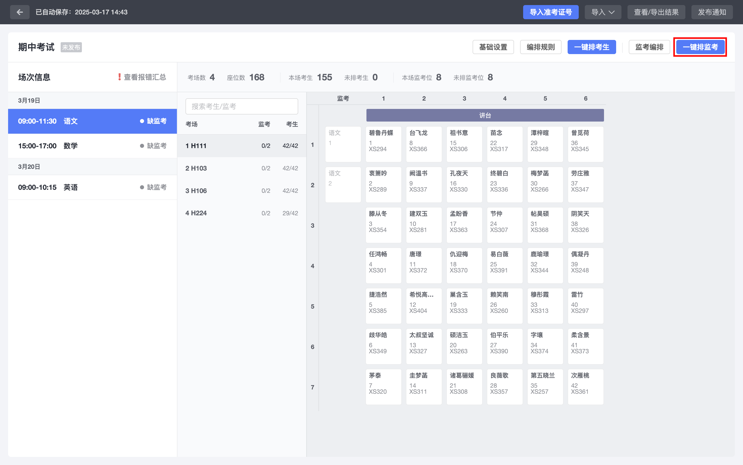Open 编排规则 settings
This screenshot has width=743, height=465.
pyautogui.click(x=541, y=47)
